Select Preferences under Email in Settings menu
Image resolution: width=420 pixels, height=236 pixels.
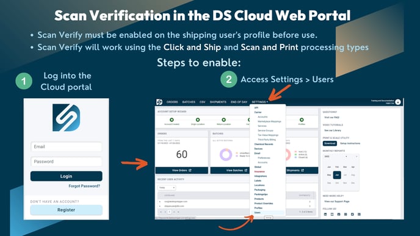[x=264, y=158]
